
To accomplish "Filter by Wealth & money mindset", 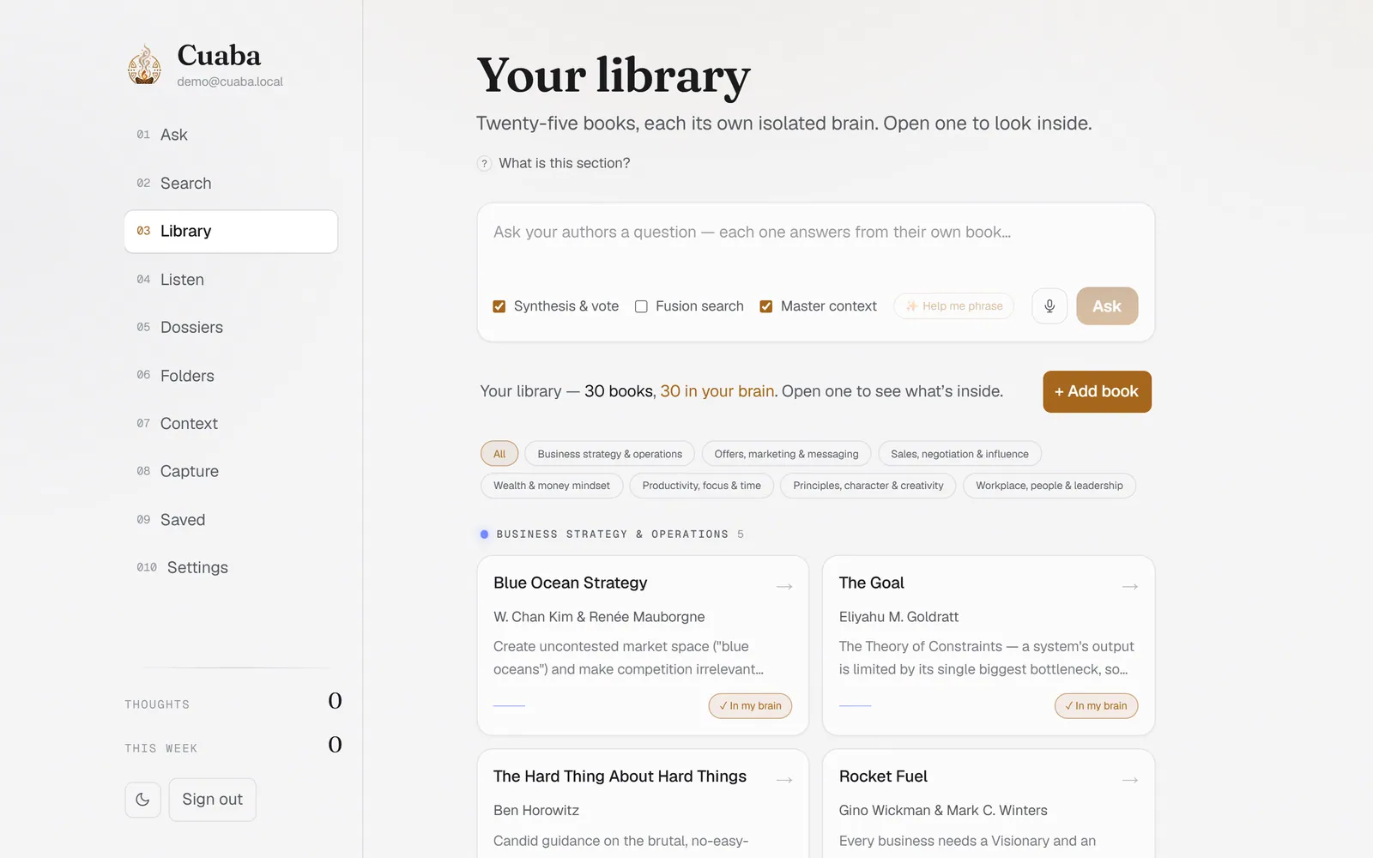I will tap(552, 486).
